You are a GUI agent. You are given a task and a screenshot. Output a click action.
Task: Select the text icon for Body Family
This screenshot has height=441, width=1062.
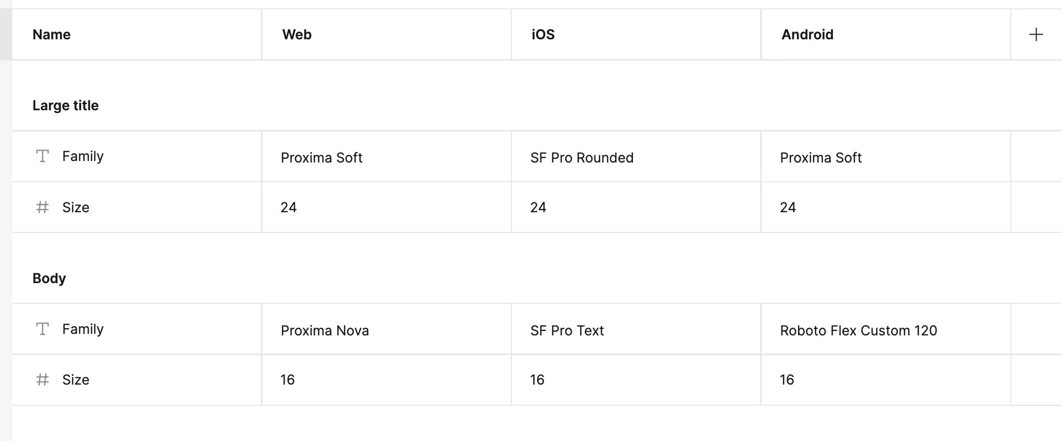click(x=42, y=329)
